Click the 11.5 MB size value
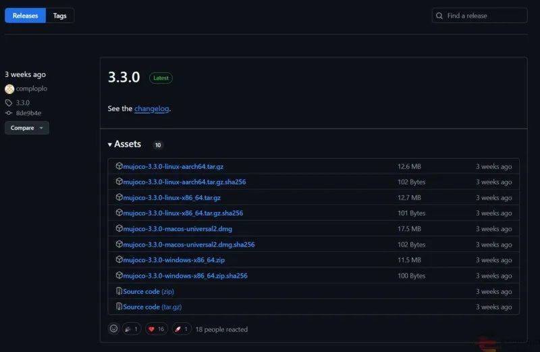540x352 pixels. (410, 260)
